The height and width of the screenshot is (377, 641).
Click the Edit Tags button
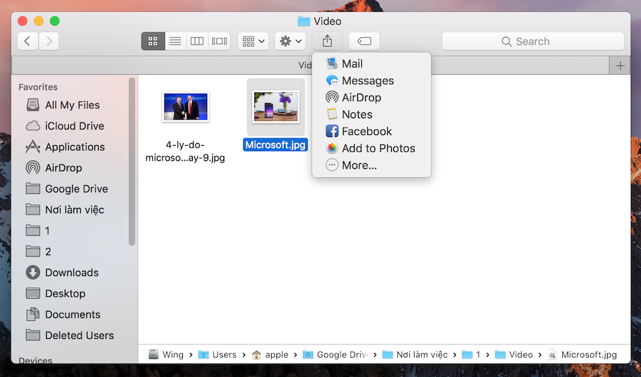point(365,41)
